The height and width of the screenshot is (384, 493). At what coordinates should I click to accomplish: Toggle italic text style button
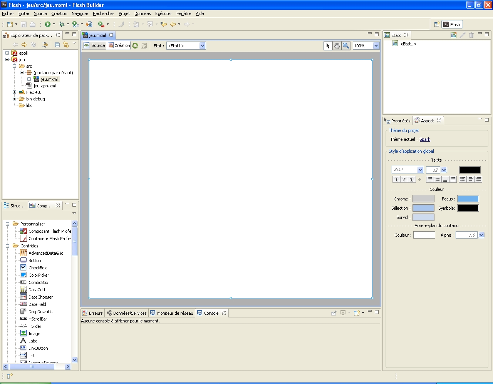tap(404, 180)
